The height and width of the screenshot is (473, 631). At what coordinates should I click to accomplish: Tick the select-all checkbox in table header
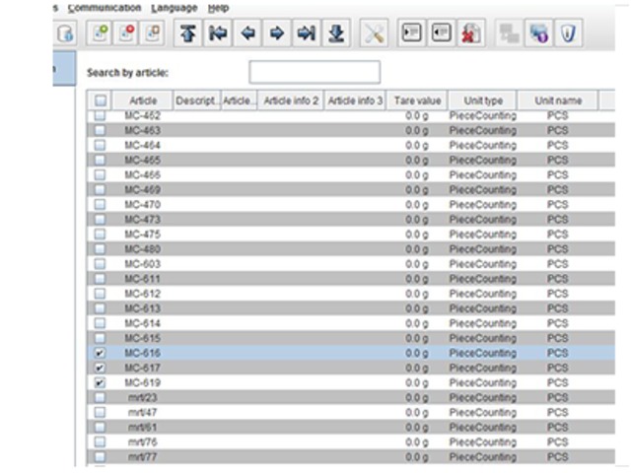click(x=100, y=101)
